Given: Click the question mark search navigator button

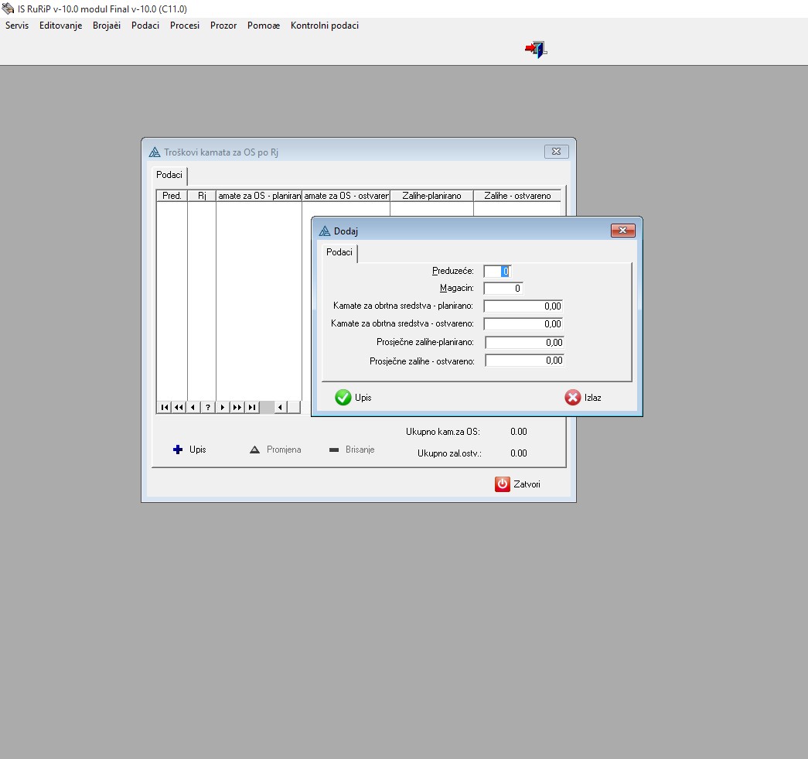Looking at the screenshot, I should pos(207,407).
